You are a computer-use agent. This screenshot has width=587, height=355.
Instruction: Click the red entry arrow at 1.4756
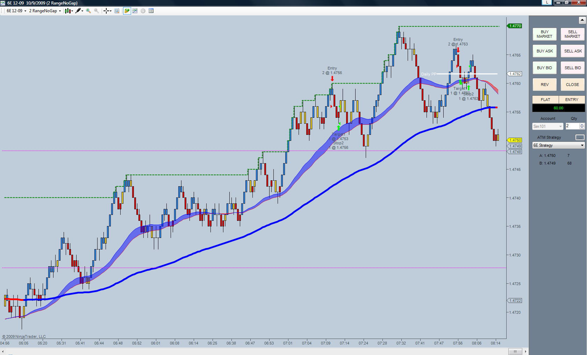332,79
